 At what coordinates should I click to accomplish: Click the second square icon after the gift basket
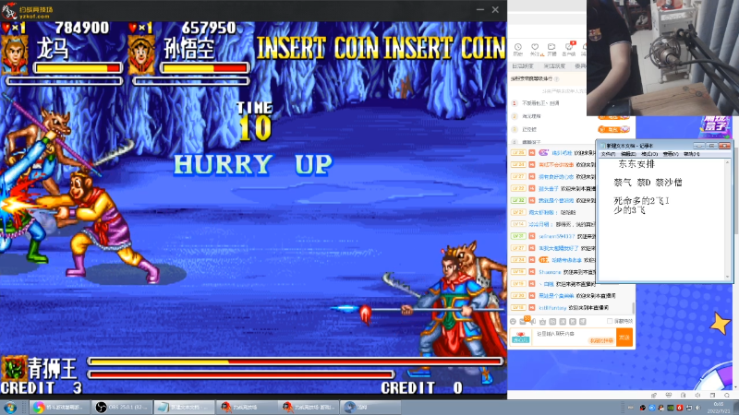click(563, 321)
